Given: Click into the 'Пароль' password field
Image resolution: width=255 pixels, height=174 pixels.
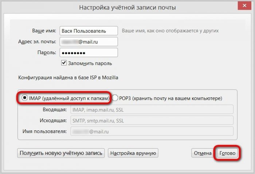Looking at the screenshot, I should [89, 53].
